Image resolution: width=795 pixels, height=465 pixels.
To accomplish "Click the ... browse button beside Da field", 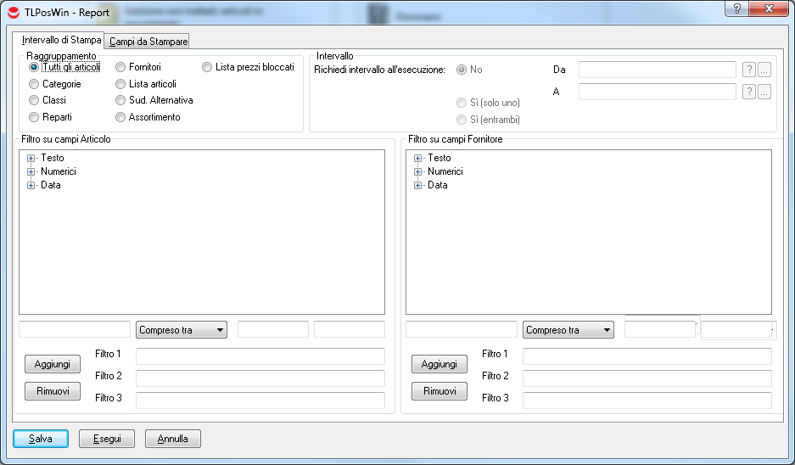I will 764,70.
